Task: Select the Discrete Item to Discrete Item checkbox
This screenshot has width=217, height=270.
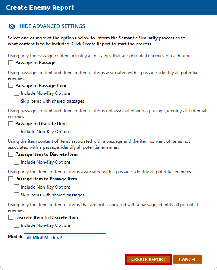Action: [11, 217]
